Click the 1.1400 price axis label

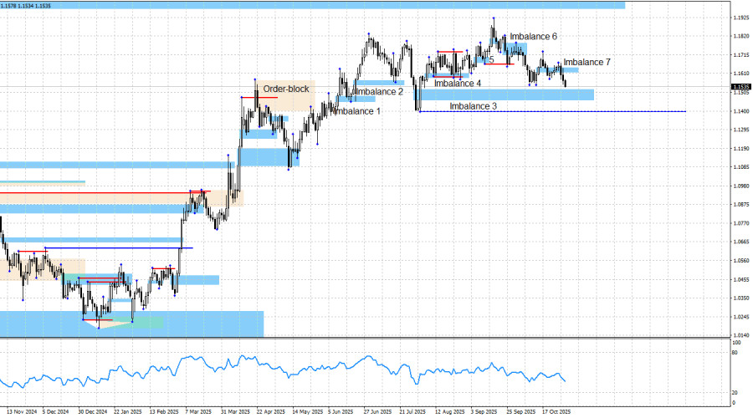click(x=741, y=111)
